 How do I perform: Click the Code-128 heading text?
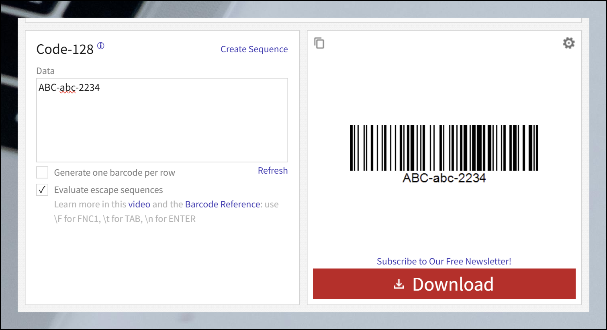pyautogui.click(x=65, y=49)
